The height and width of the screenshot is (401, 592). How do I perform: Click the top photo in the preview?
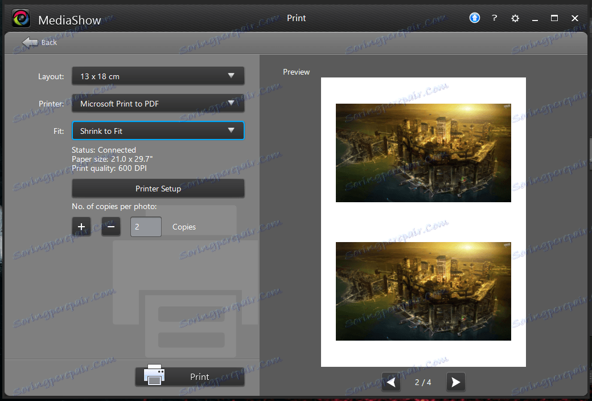(x=424, y=153)
